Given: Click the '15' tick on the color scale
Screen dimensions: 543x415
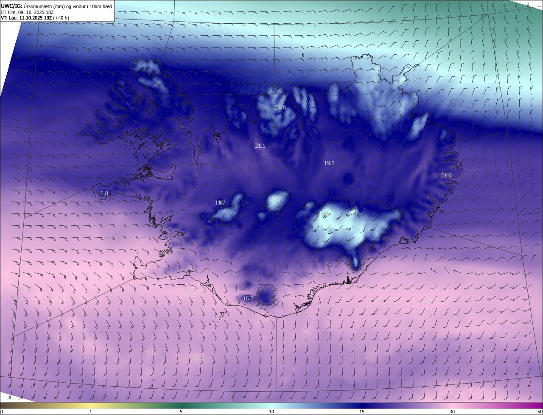Looking at the screenshot, I should tap(362, 412).
